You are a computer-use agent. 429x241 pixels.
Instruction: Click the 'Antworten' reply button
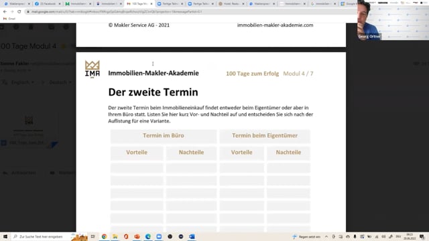(19, 173)
